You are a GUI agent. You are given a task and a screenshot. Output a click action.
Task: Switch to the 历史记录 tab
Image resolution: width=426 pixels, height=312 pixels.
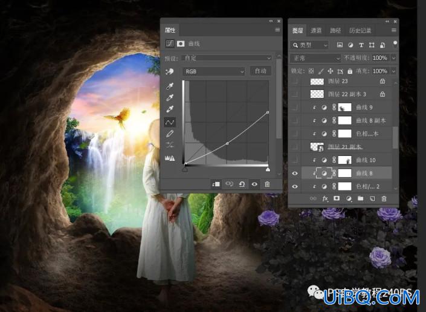pos(360,30)
